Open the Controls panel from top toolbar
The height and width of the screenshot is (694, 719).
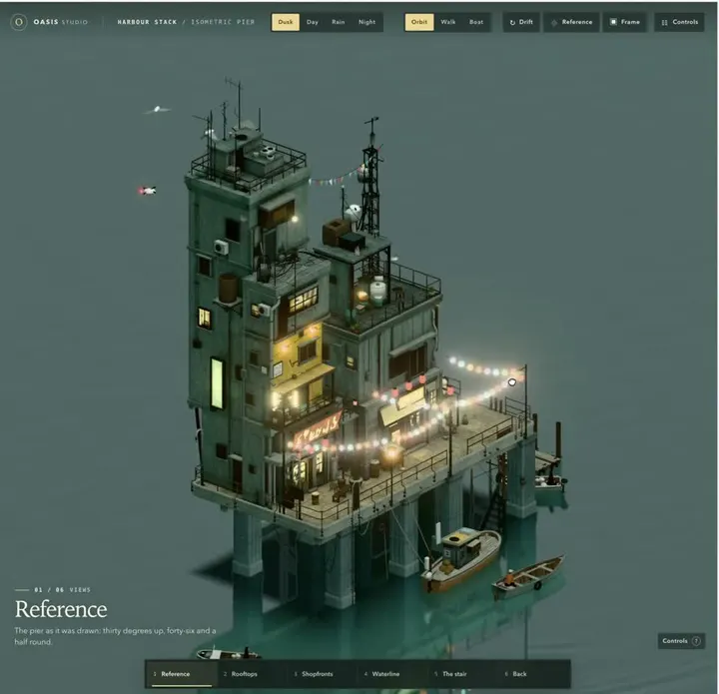click(680, 22)
